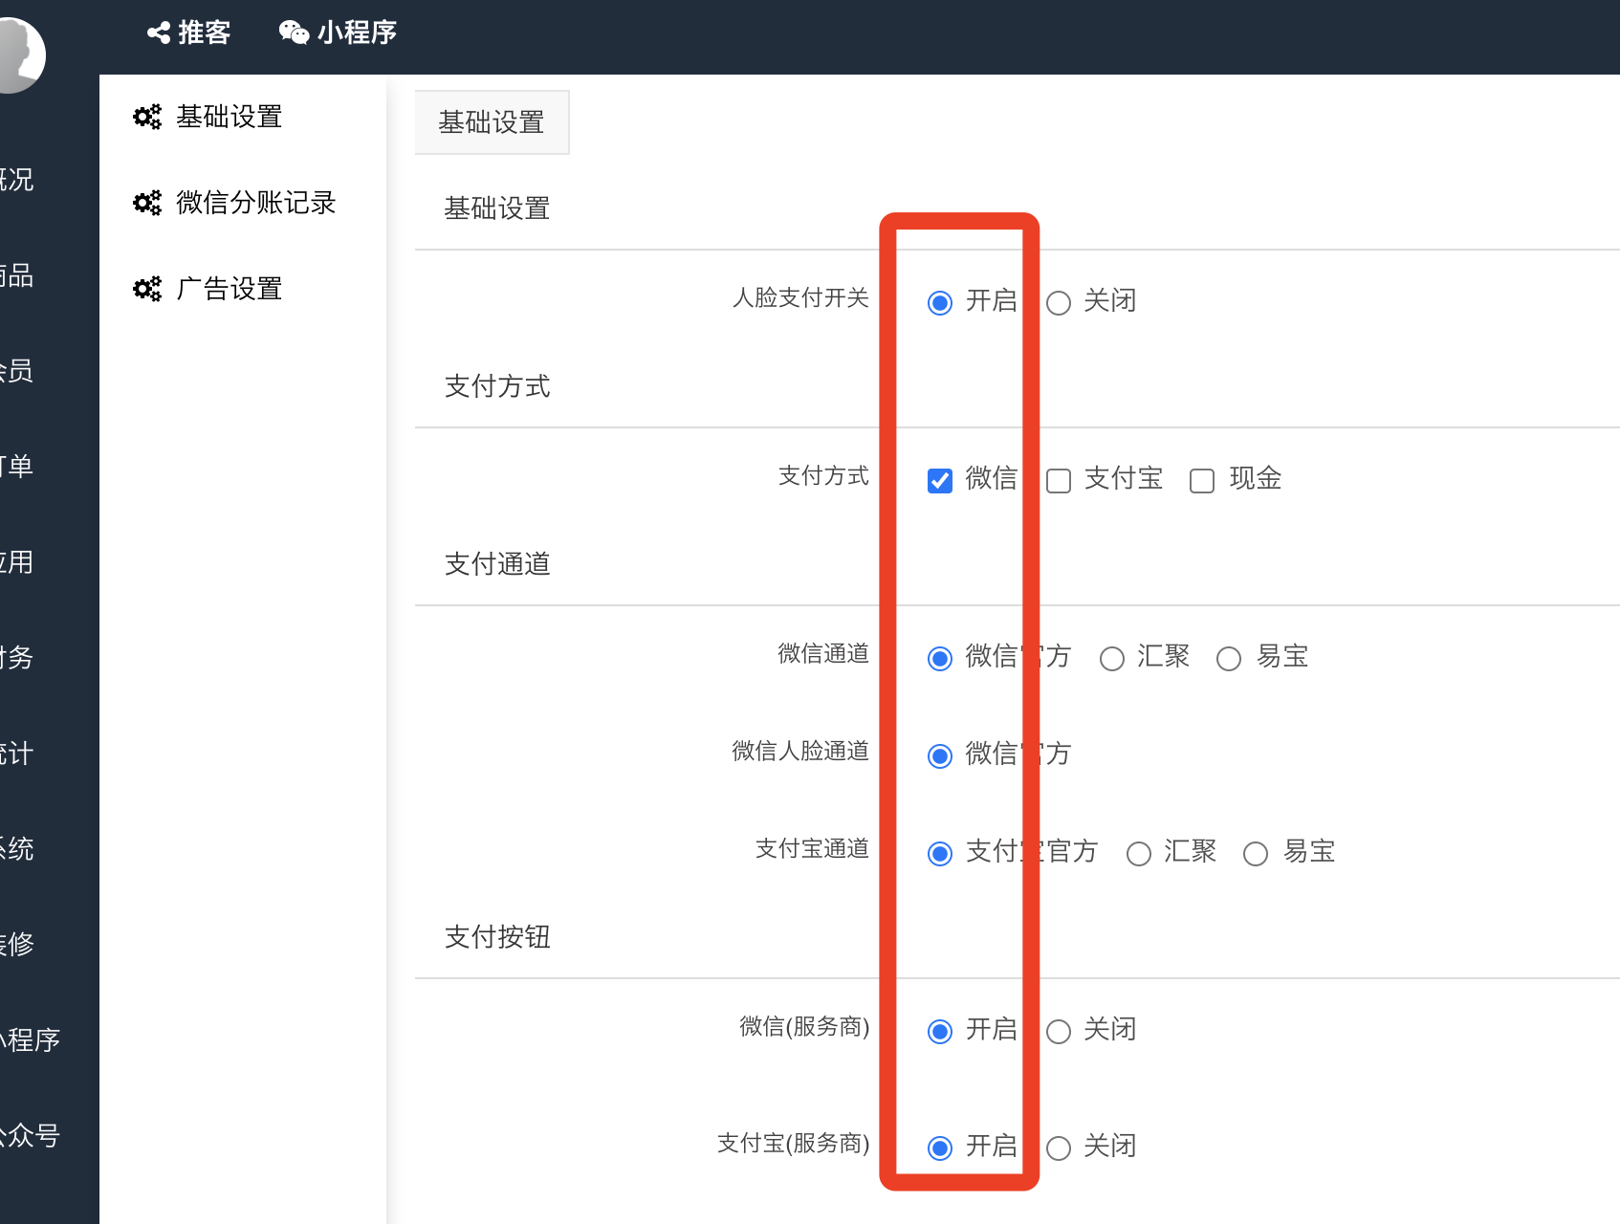The image size is (1620, 1224).
Task: Enable the 现金 payment method checkbox
Action: tap(1202, 480)
